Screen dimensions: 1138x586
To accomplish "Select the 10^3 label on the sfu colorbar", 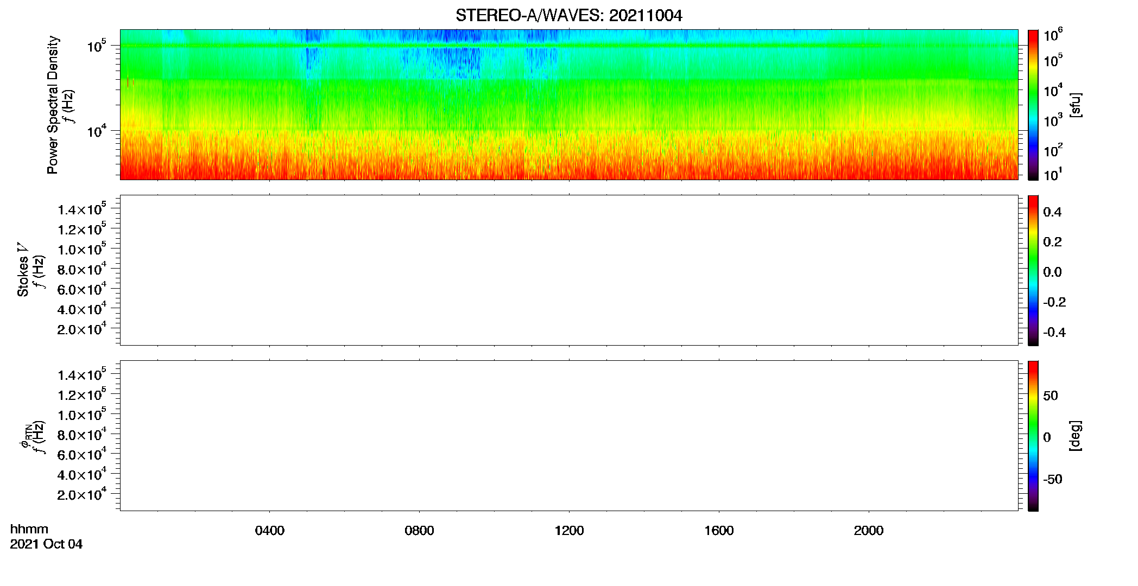I will [x=1053, y=120].
